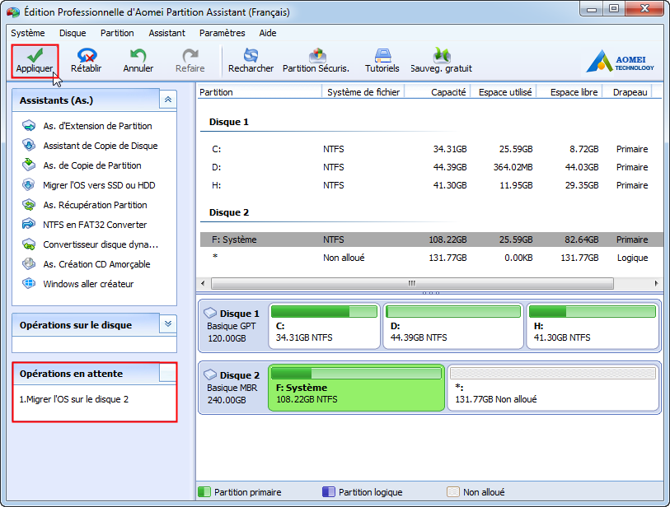Click the 29.35GB free space cell
Screen dimensions: 670x507
[582, 185]
